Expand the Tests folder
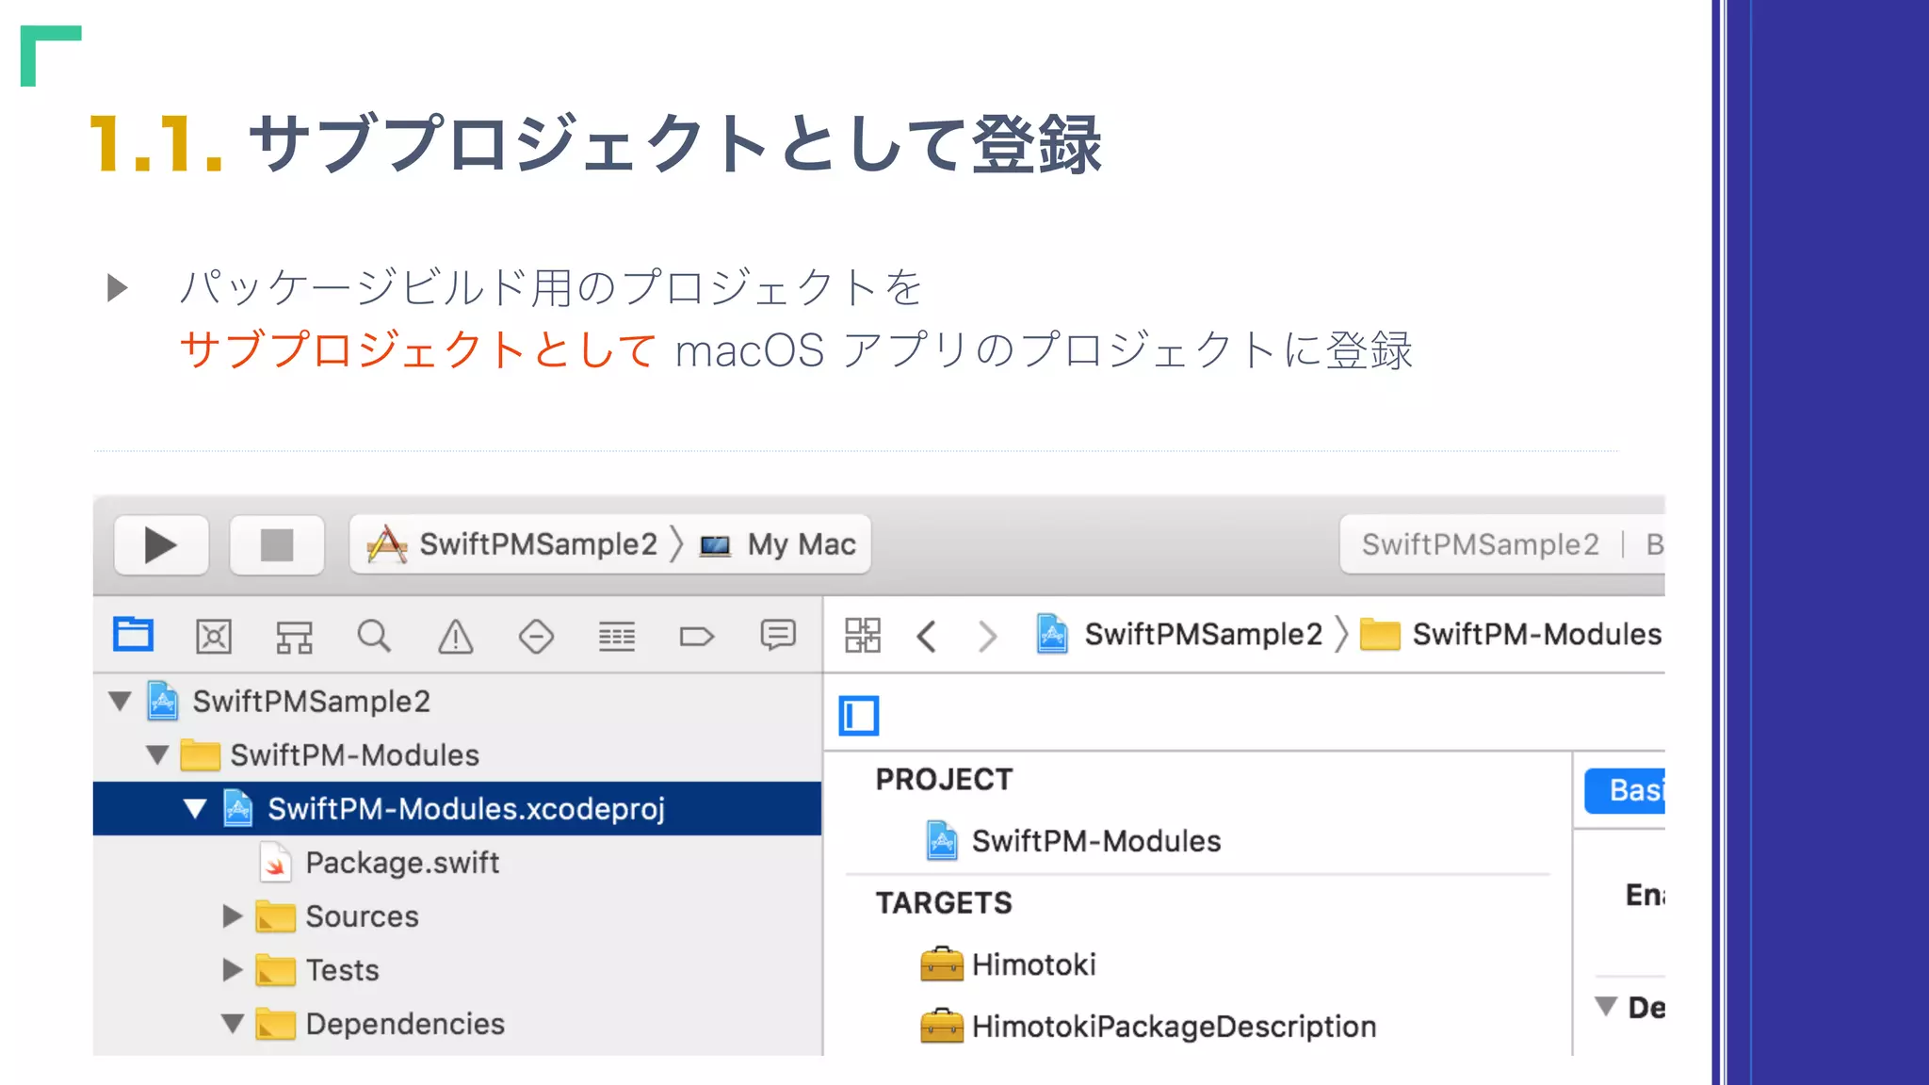This screenshot has width=1929, height=1085. point(233,970)
